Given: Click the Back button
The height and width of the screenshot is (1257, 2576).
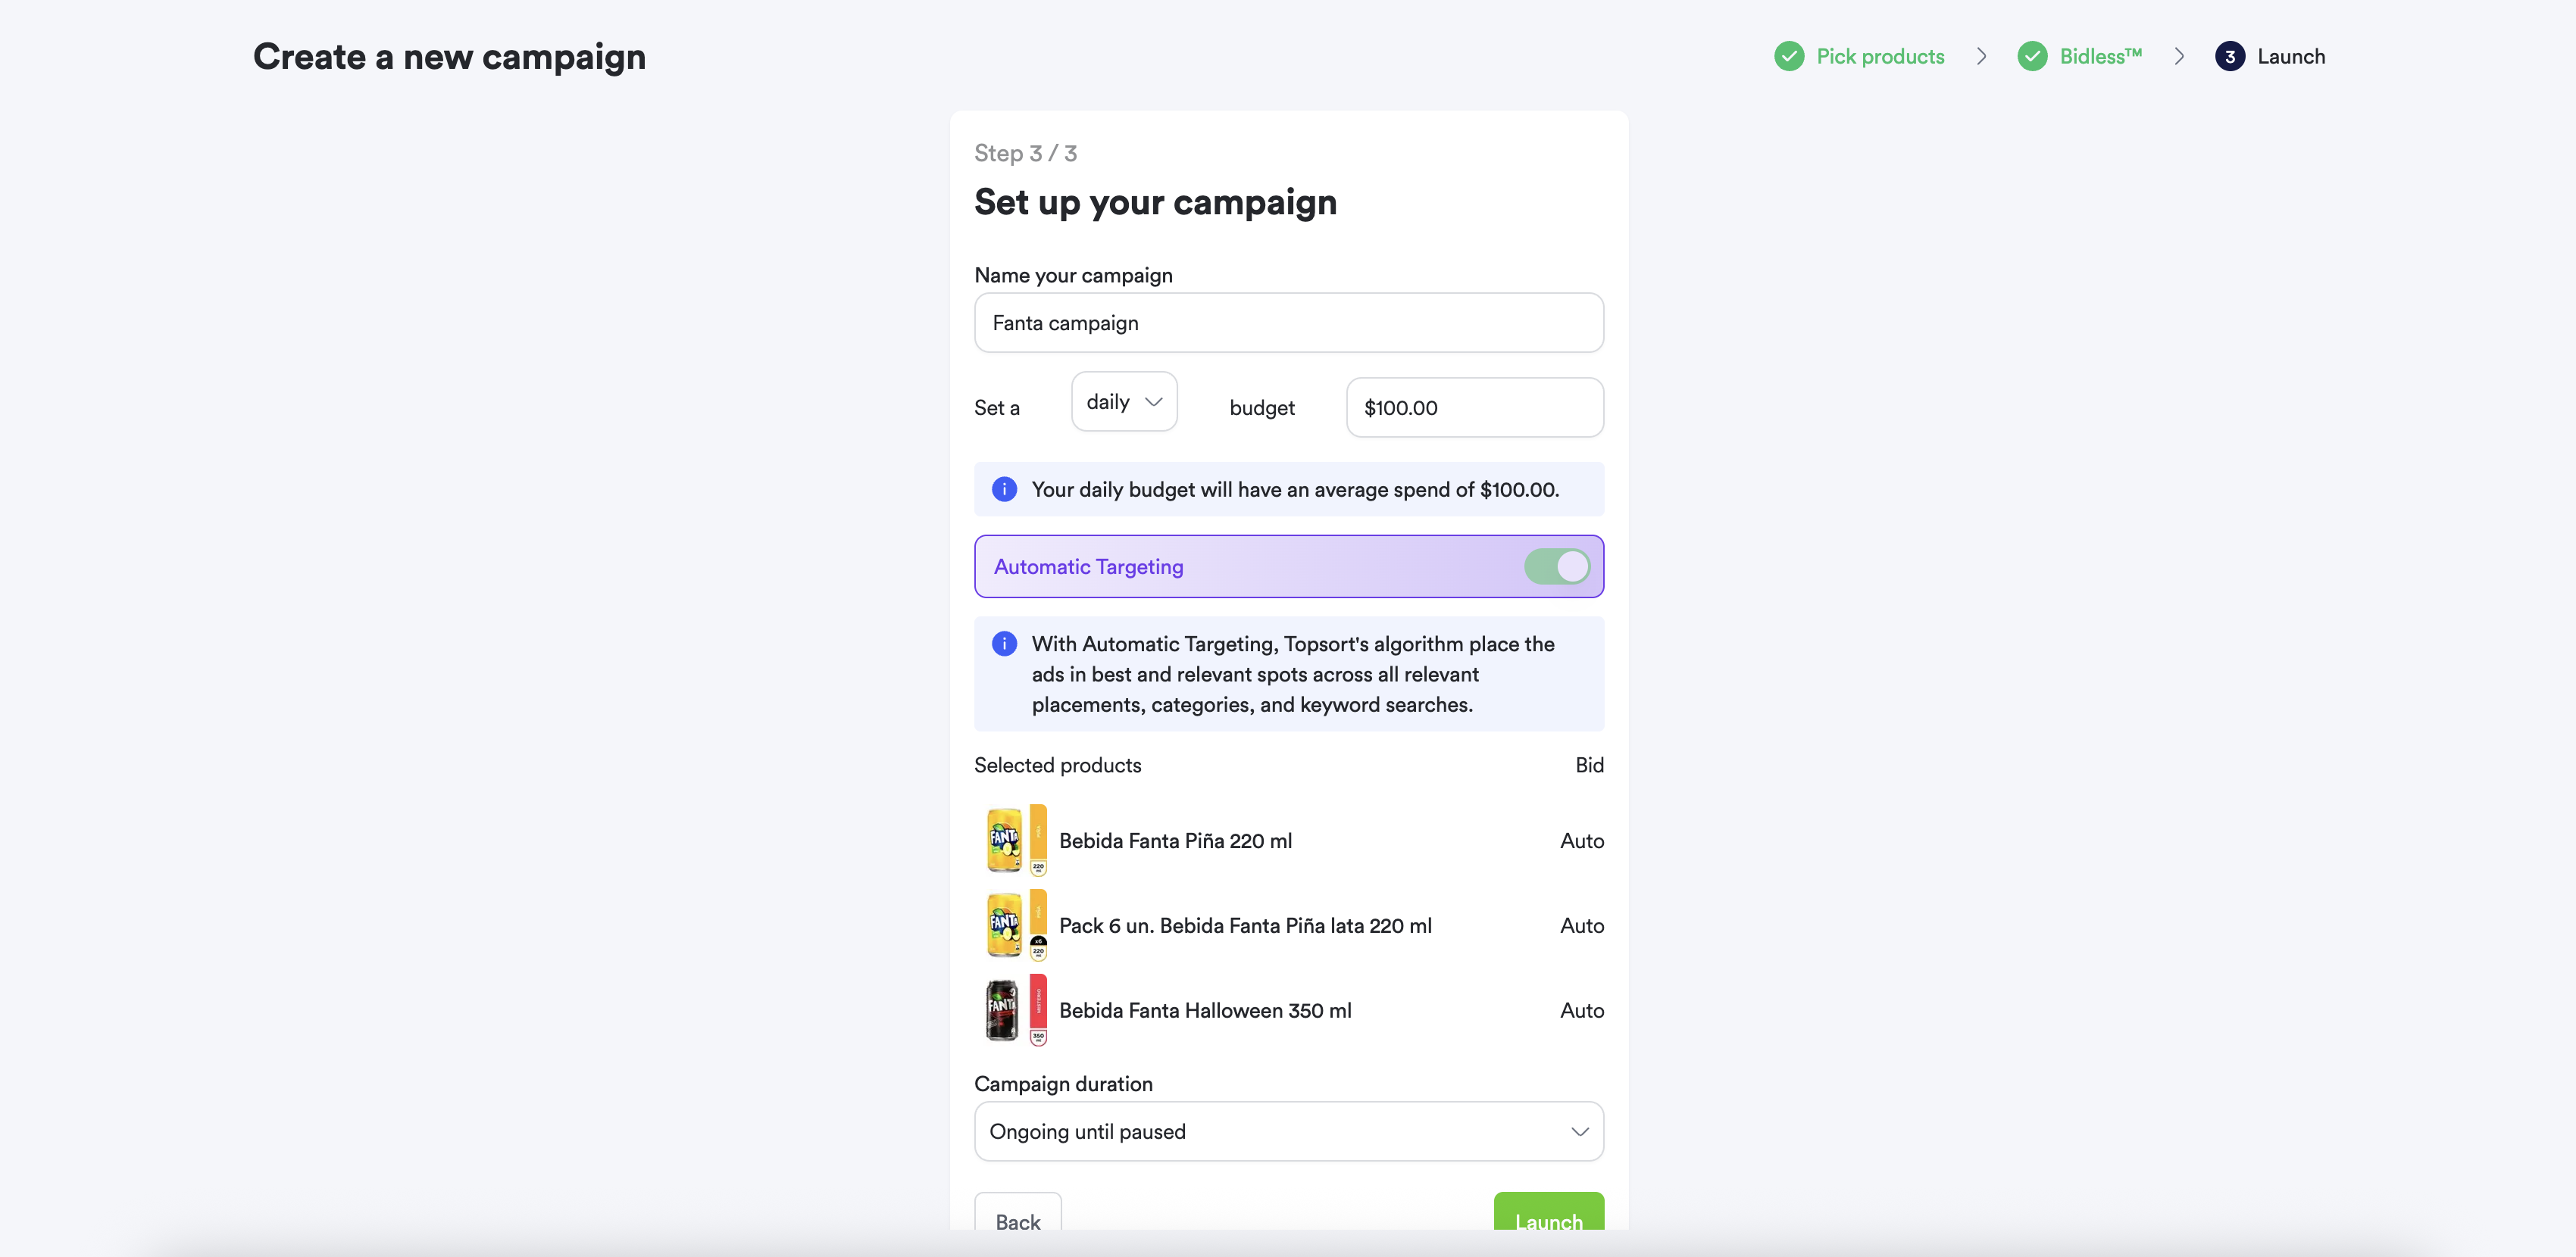Looking at the screenshot, I should click(x=1017, y=1221).
